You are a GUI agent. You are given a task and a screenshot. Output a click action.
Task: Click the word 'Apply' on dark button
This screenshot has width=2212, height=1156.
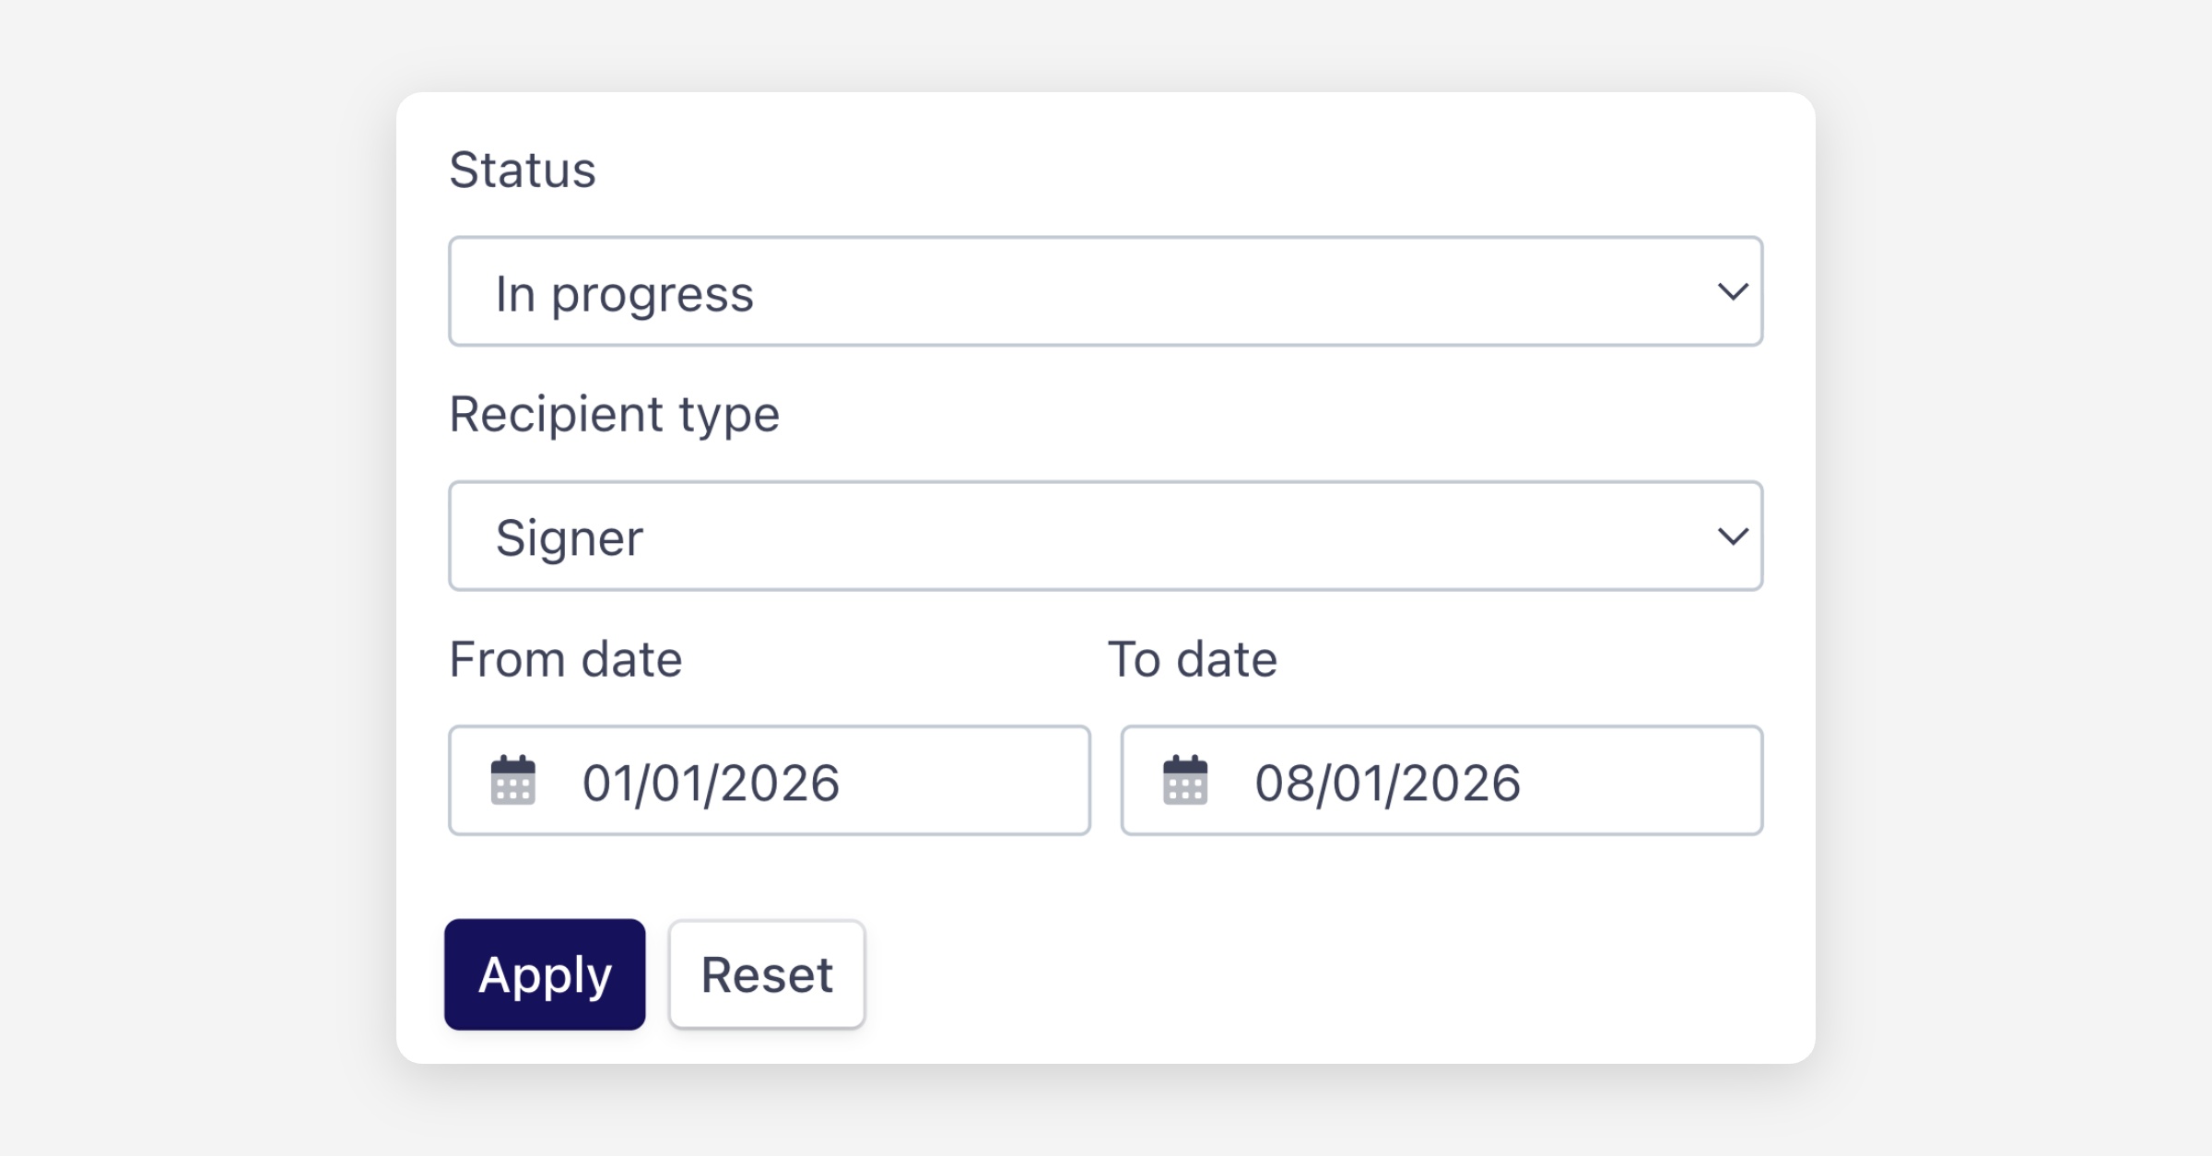pos(545,974)
